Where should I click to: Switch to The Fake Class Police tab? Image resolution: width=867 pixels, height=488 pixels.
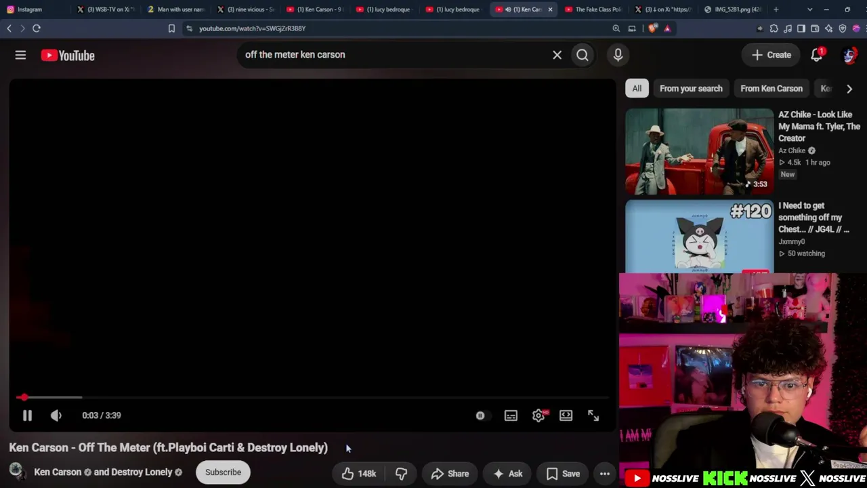click(x=593, y=9)
